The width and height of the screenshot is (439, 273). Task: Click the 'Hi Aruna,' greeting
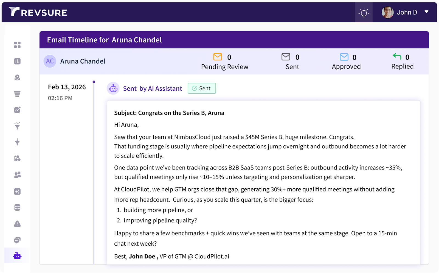[126, 125]
